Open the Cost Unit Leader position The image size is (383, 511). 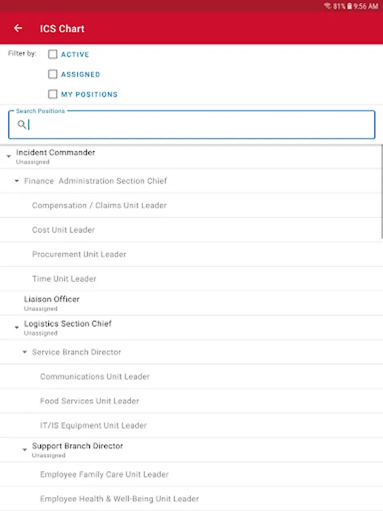point(64,230)
